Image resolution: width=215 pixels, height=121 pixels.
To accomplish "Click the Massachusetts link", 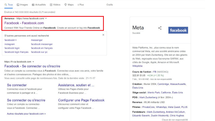I will (178, 84).
